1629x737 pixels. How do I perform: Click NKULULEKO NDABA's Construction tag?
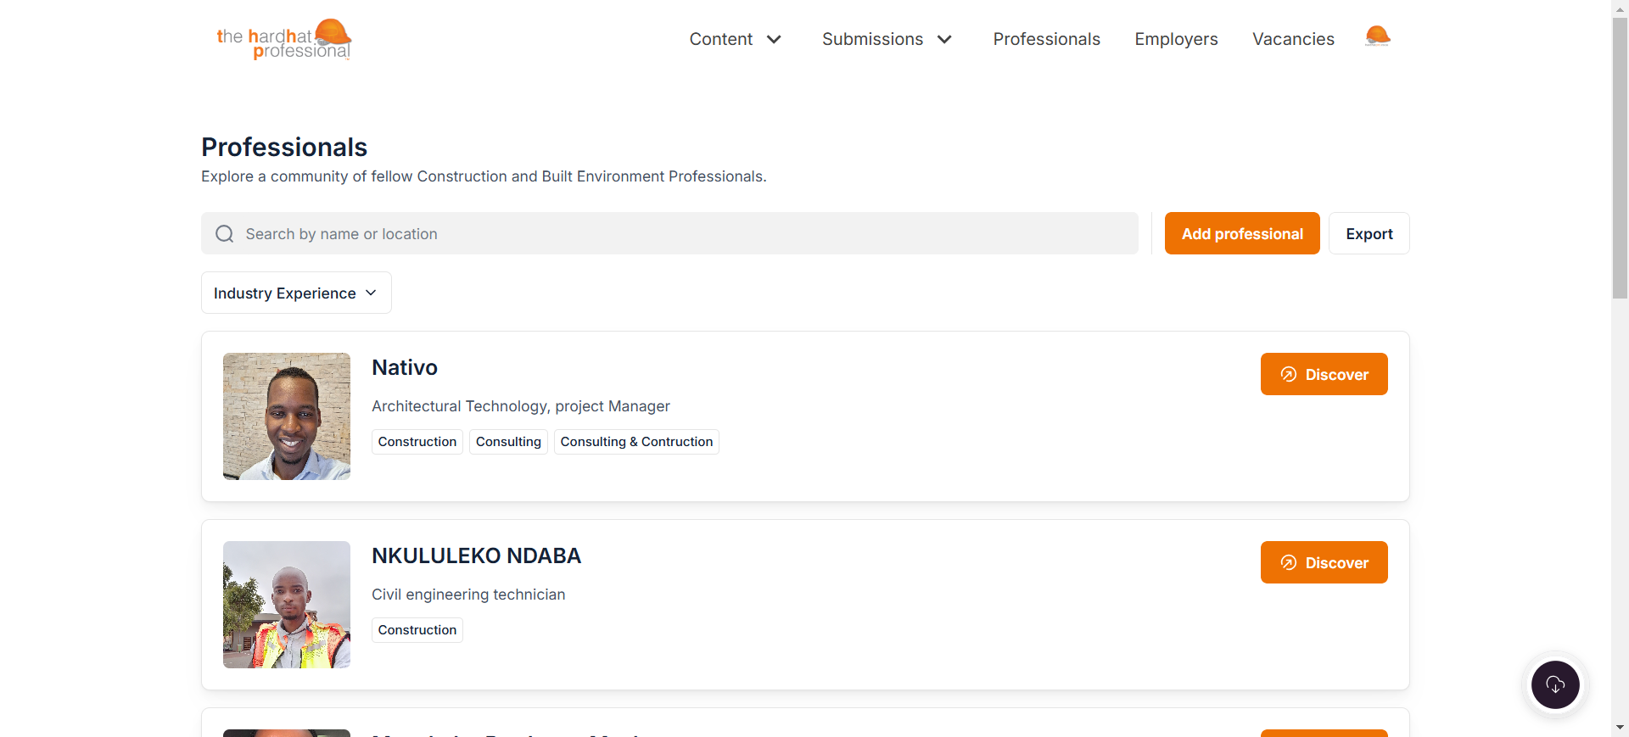[417, 630]
